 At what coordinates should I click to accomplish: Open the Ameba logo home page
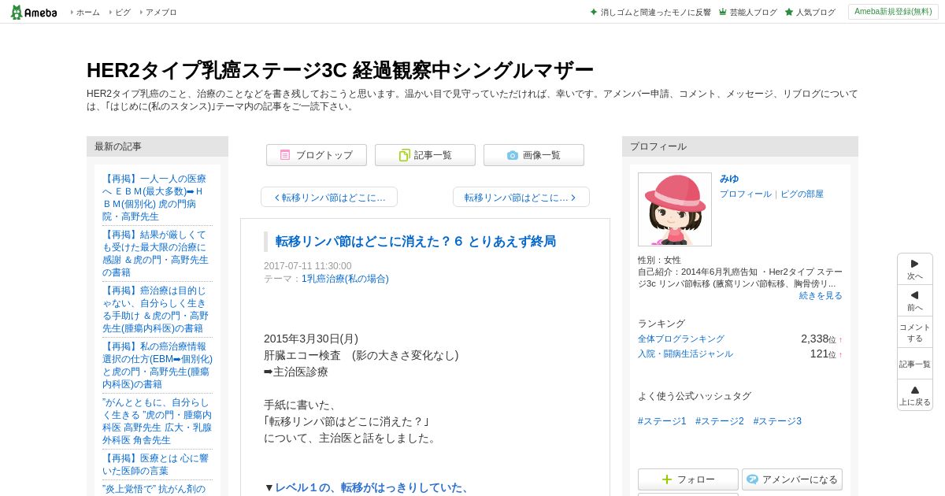[x=33, y=12]
